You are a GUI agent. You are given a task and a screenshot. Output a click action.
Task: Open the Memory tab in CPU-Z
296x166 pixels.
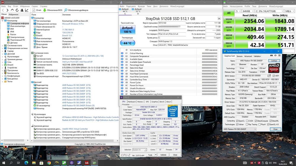pos(140,101)
